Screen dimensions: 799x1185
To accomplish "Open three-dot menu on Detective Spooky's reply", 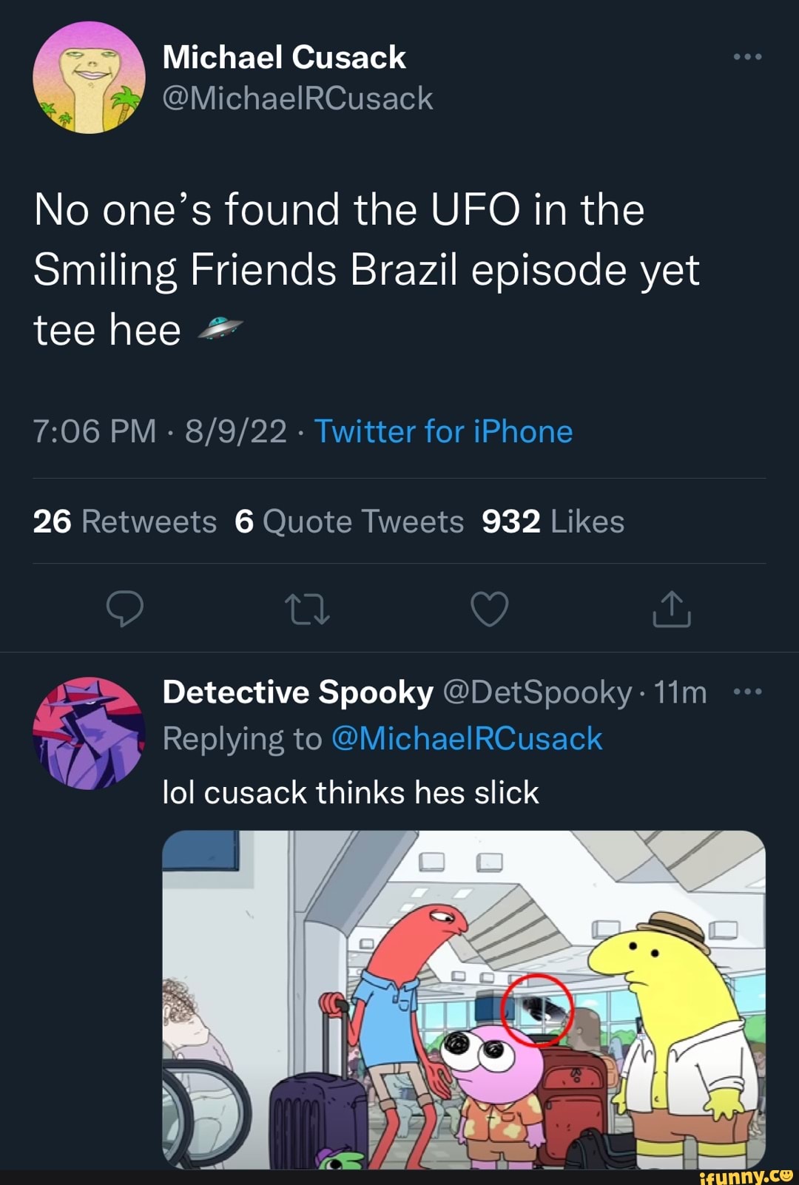I will pyautogui.click(x=747, y=692).
